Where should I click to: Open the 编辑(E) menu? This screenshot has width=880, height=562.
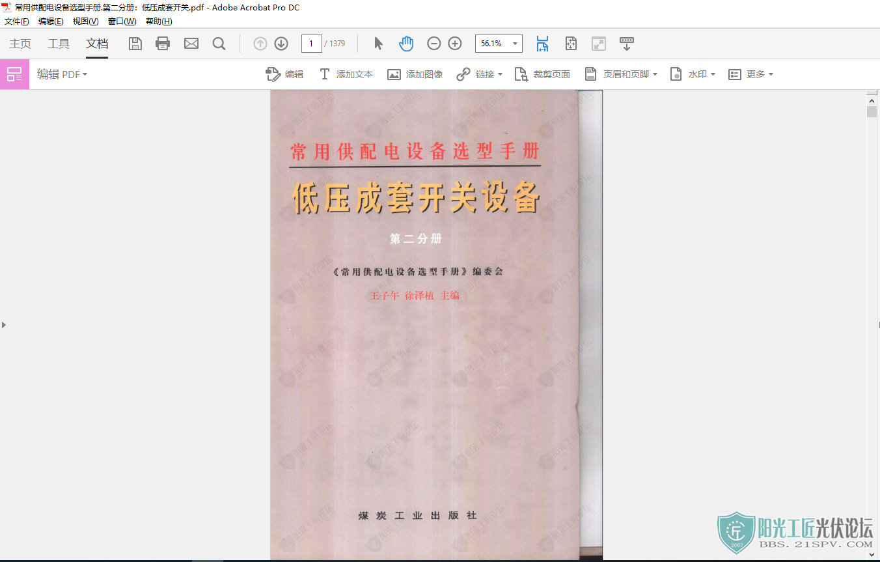pyautogui.click(x=51, y=21)
